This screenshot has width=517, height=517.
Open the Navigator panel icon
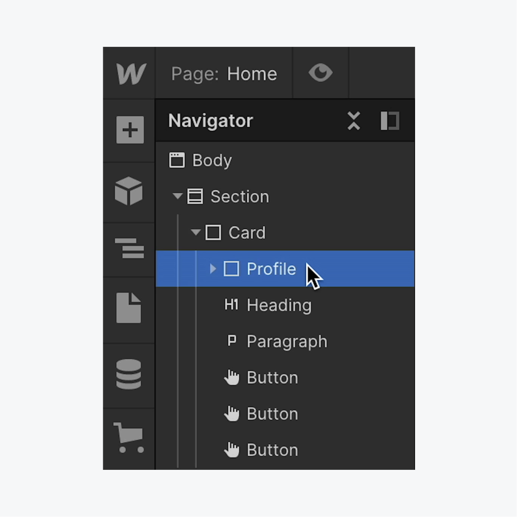click(x=129, y=248)
